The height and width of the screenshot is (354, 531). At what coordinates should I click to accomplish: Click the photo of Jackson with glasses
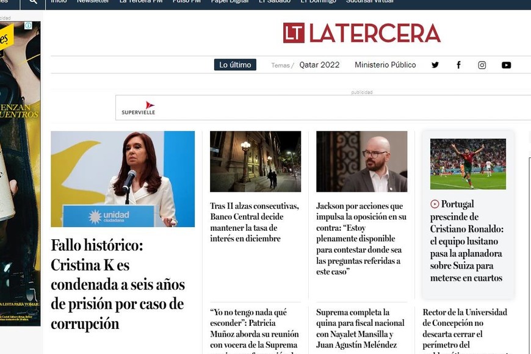pos(361,162)
